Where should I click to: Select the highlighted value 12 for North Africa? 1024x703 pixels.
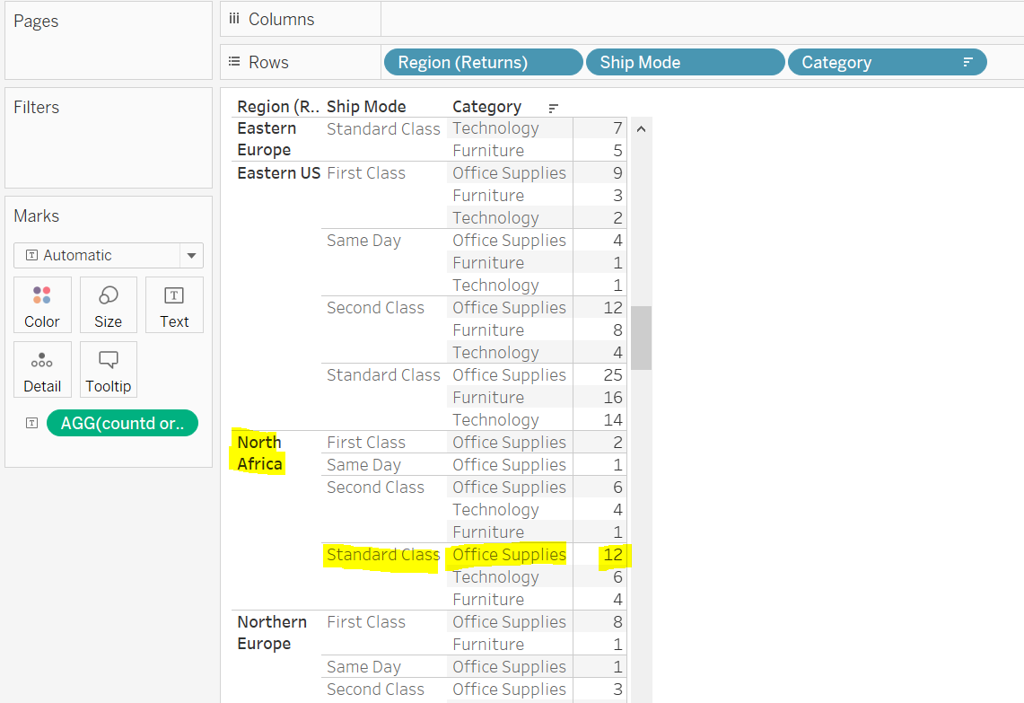pos(612,554)
